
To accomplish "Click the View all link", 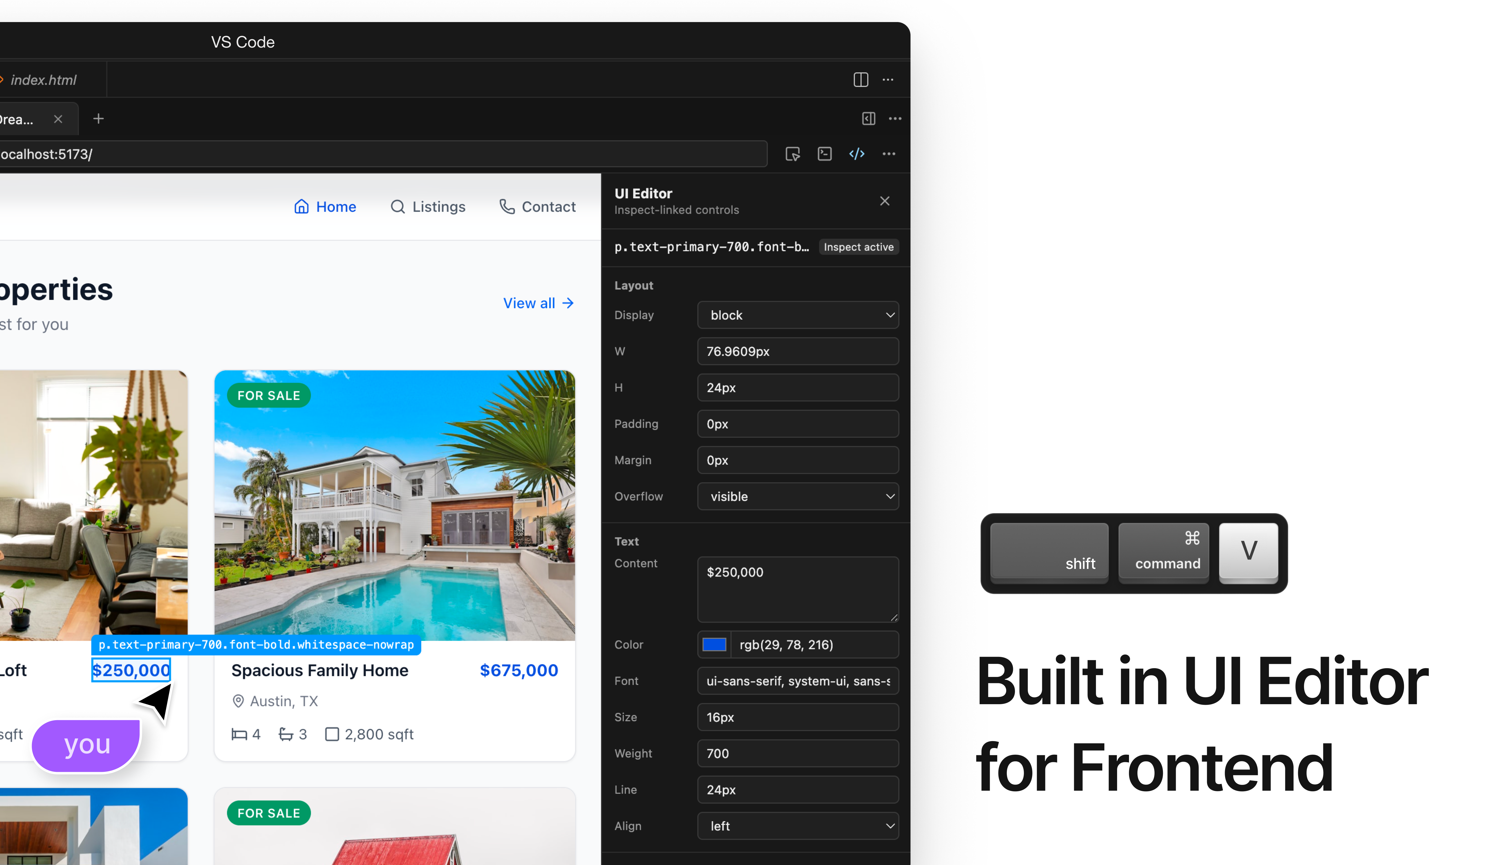I will 539,303.
